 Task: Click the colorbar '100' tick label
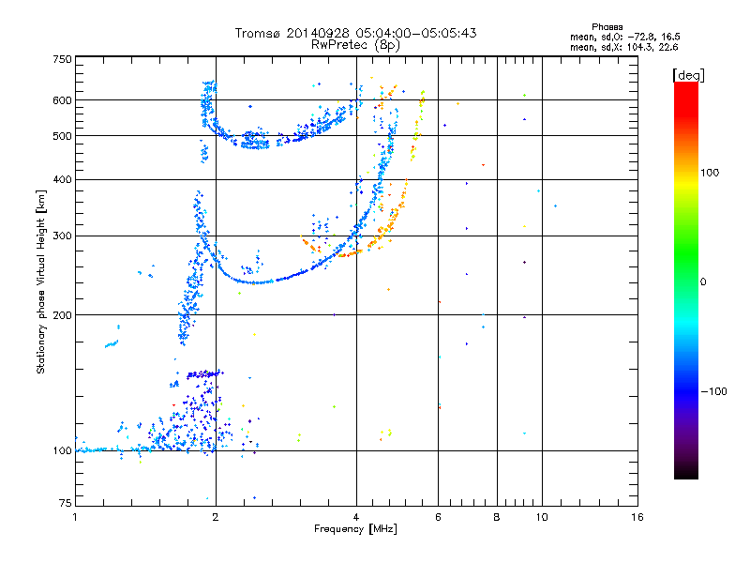tap(710, 173)
